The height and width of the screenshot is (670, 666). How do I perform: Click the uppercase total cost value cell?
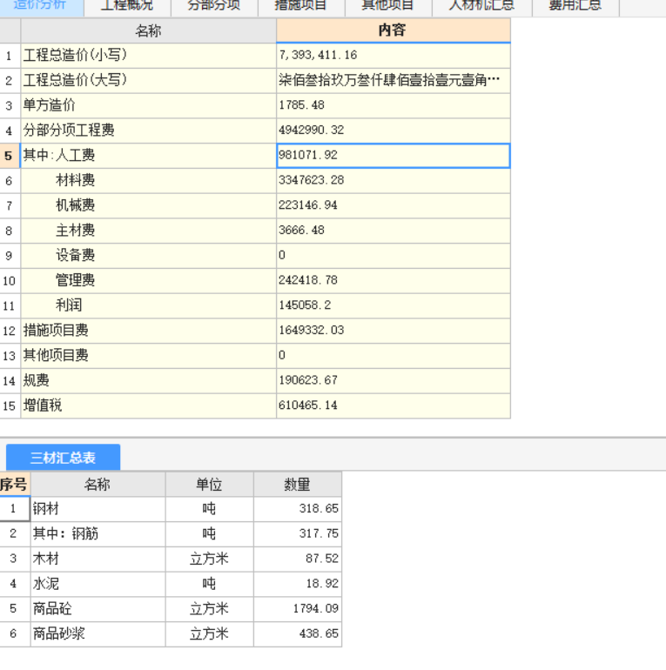(x=394, y=81)
